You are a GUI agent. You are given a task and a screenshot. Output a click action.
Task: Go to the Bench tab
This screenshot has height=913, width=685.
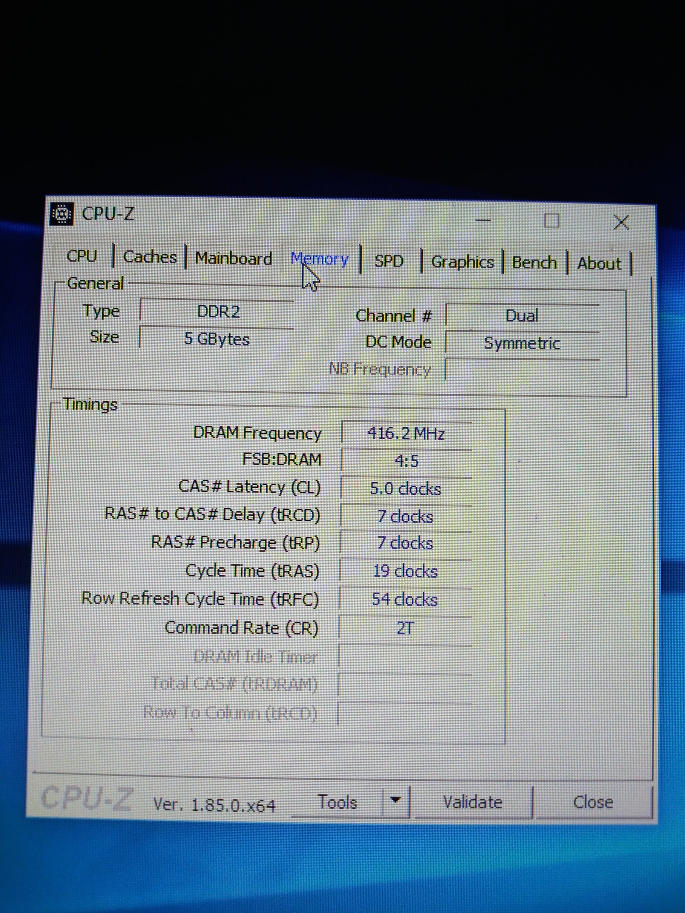pos(534,263)
